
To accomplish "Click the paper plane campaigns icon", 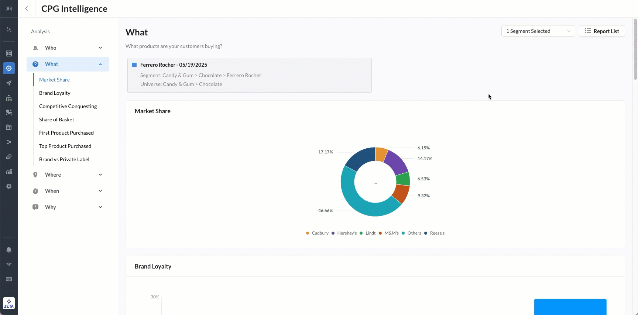I will click(x=9, y=83).
